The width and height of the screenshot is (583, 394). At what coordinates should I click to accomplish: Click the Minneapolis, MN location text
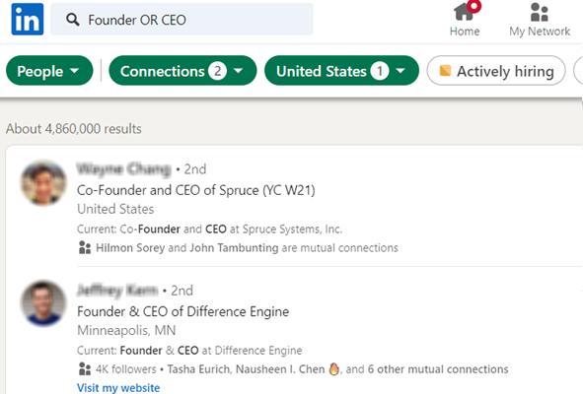pos(126,330)
